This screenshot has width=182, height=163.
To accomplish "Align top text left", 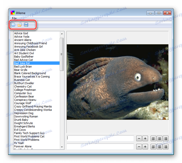I will [153, 138].
